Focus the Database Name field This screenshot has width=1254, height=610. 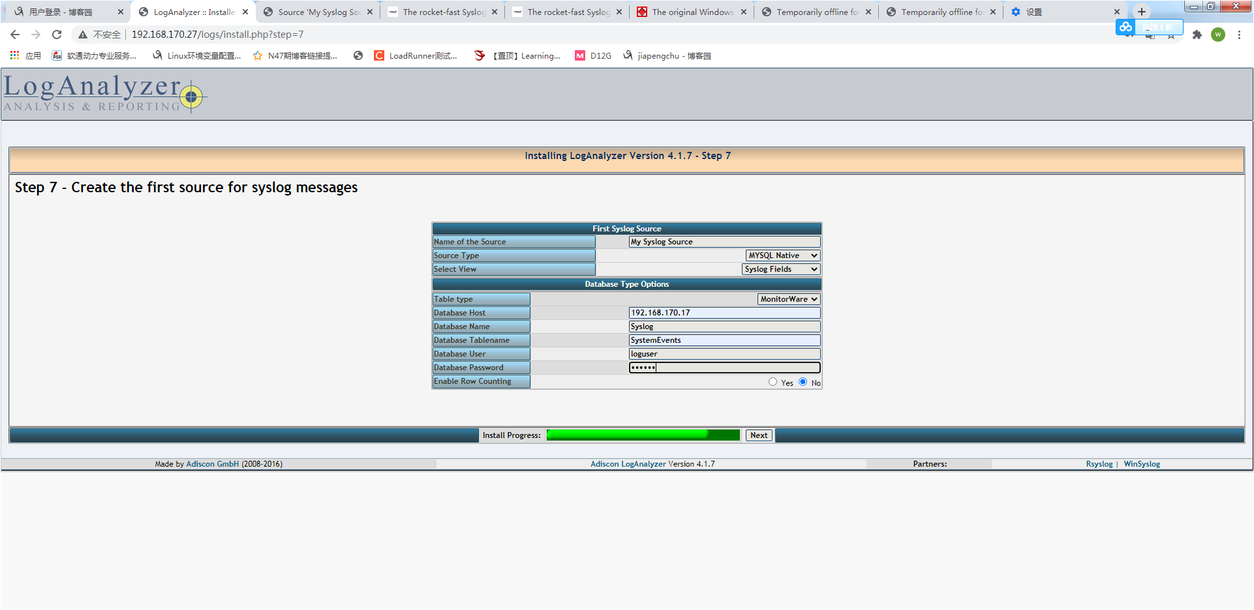(724, 327)
